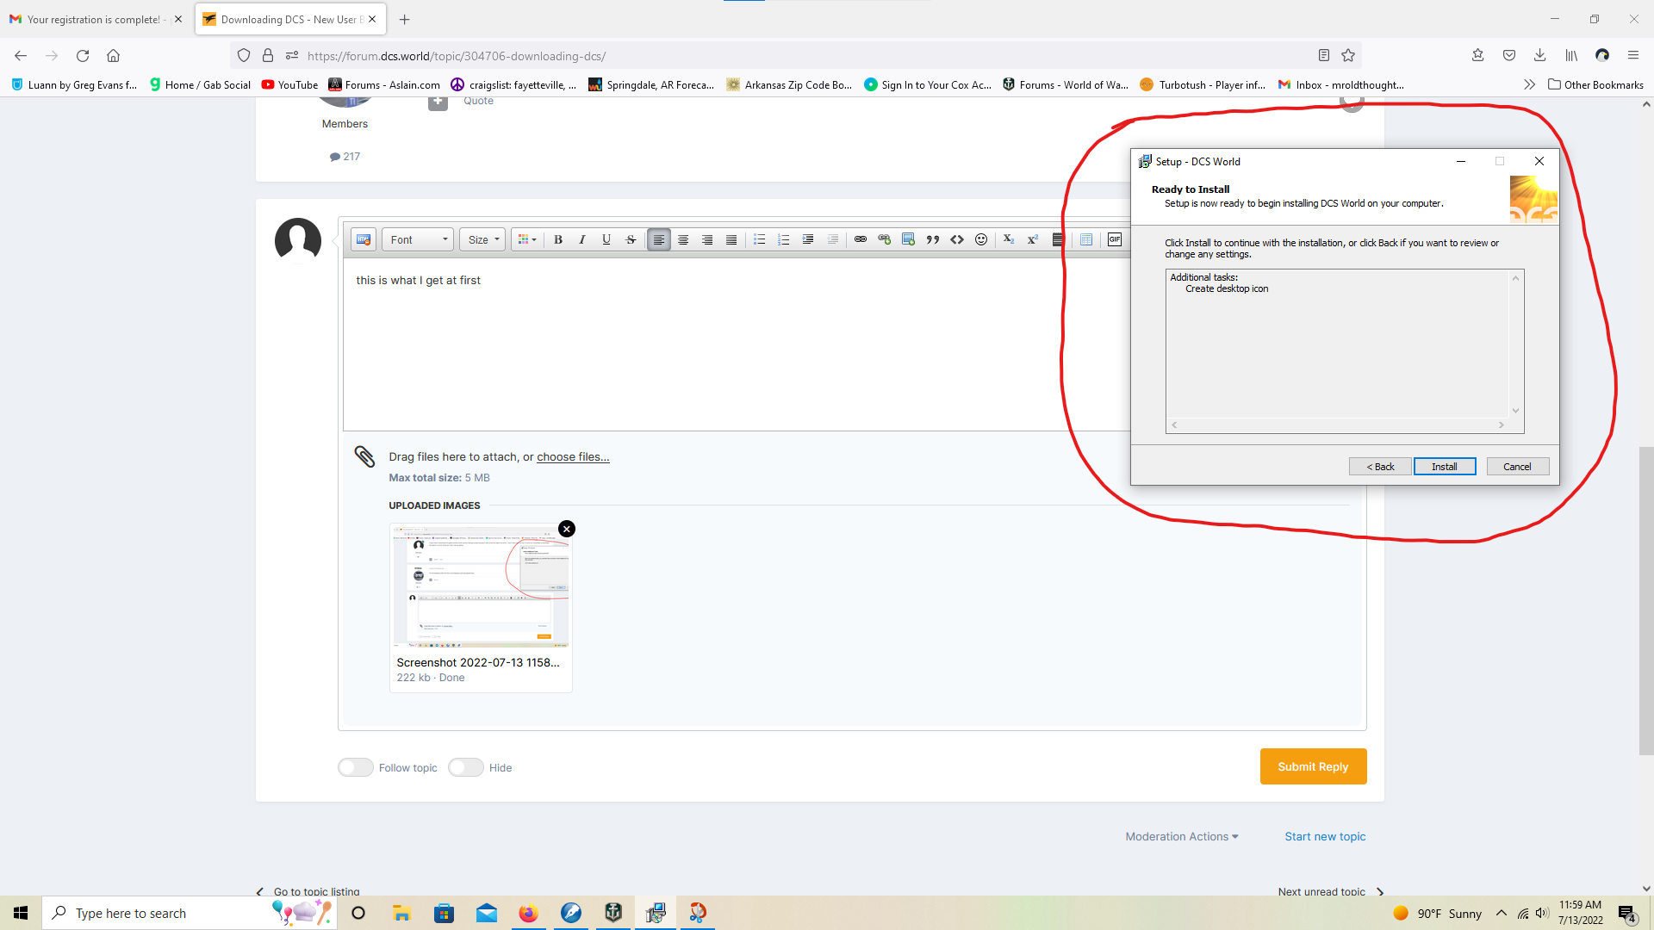Screen dimensions: 1654x930
Task: Apply underline formatting in the editor
Action: click(x=606, y=239)
